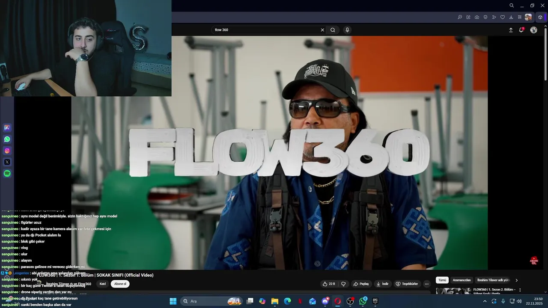Open the YouTube create/upload icon
The image size is (548, 308).
point(511,30)
